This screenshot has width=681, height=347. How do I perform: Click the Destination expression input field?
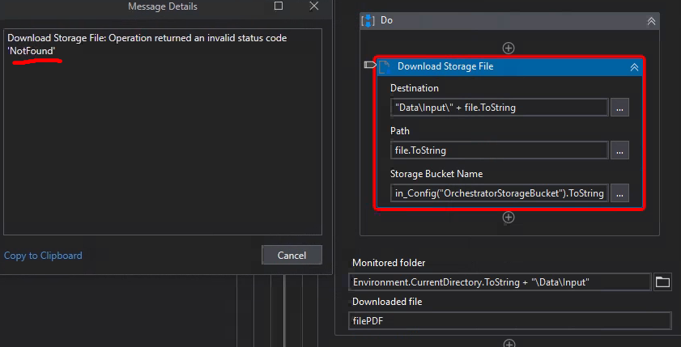click(x=499, y=108)
